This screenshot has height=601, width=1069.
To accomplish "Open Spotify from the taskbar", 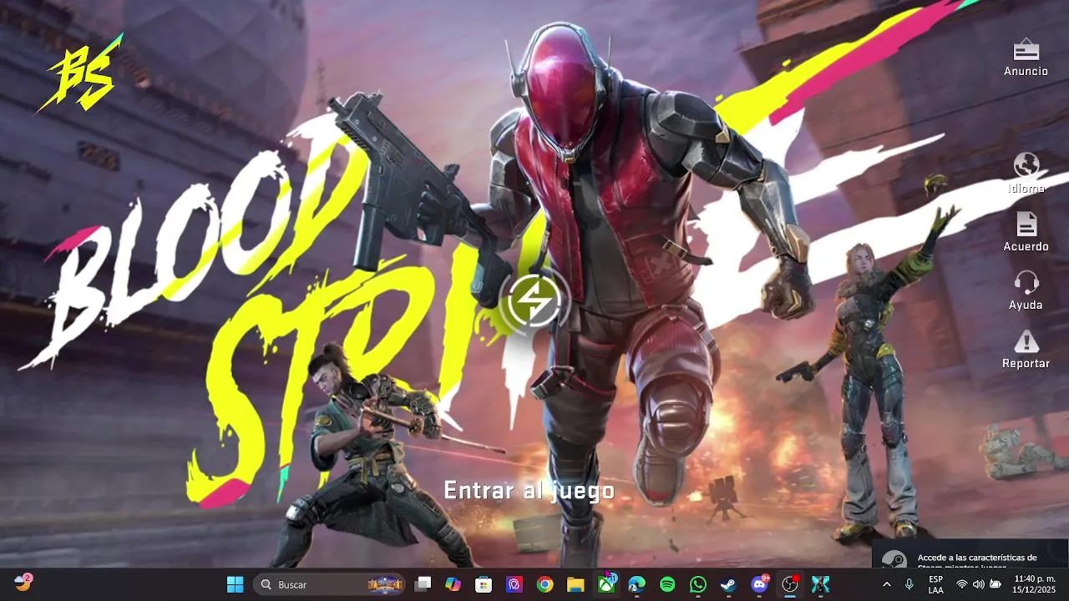I will point(667,584).
